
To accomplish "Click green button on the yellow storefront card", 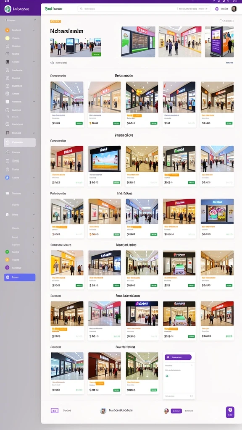I will (79, 286).
